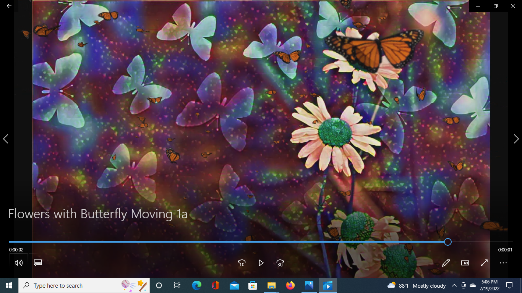This screenshot has width=522, height=293.
Task: Open the subtitles and captions menu
Action: click(38, 263)
